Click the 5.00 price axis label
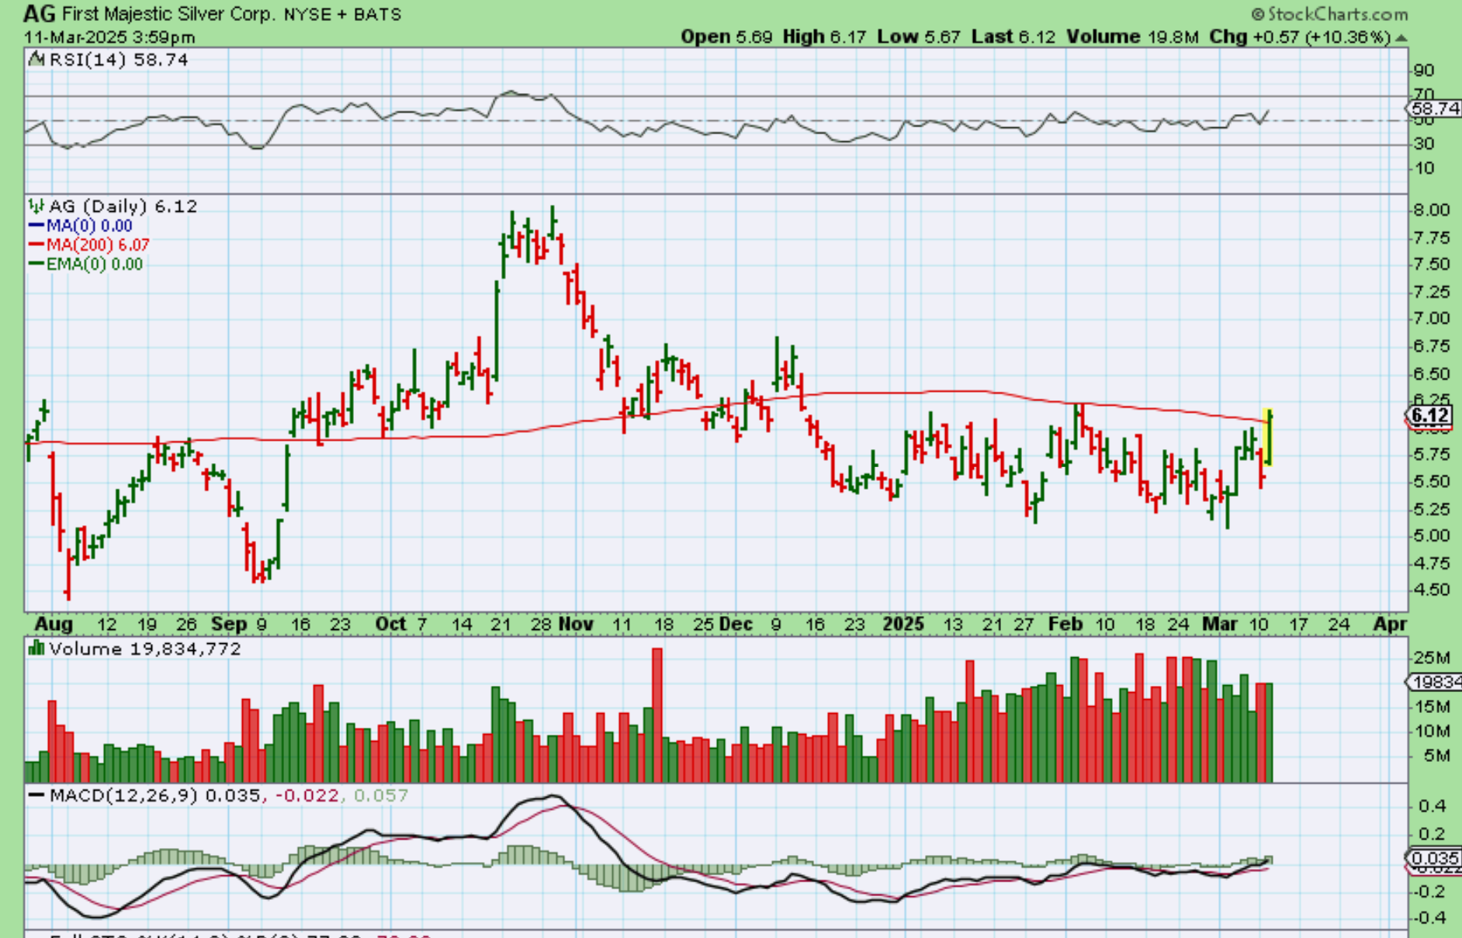This screenshot has width=1462, height=938. coord(1431,536)
